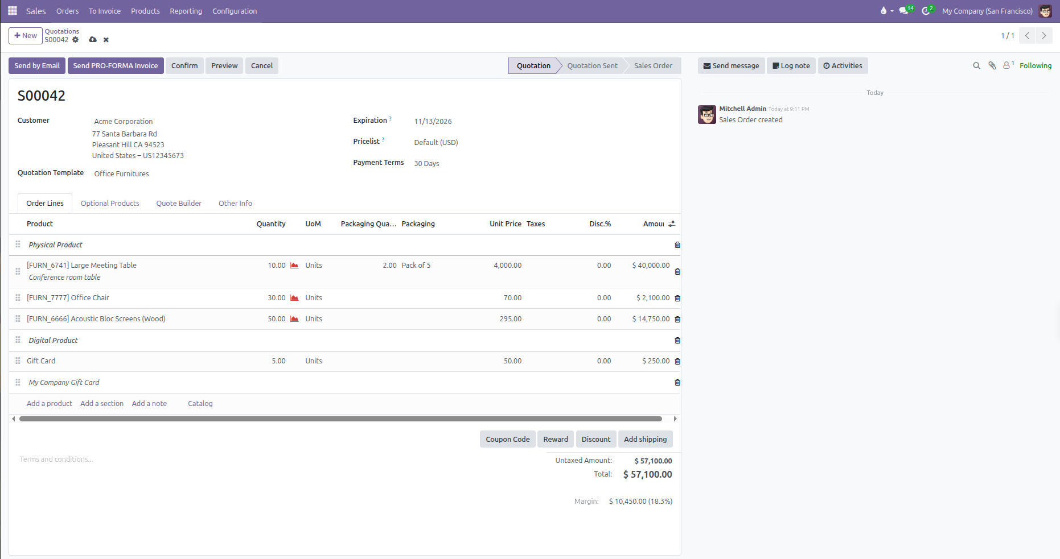Switch to the Optional Products tab

coord(110,204)
